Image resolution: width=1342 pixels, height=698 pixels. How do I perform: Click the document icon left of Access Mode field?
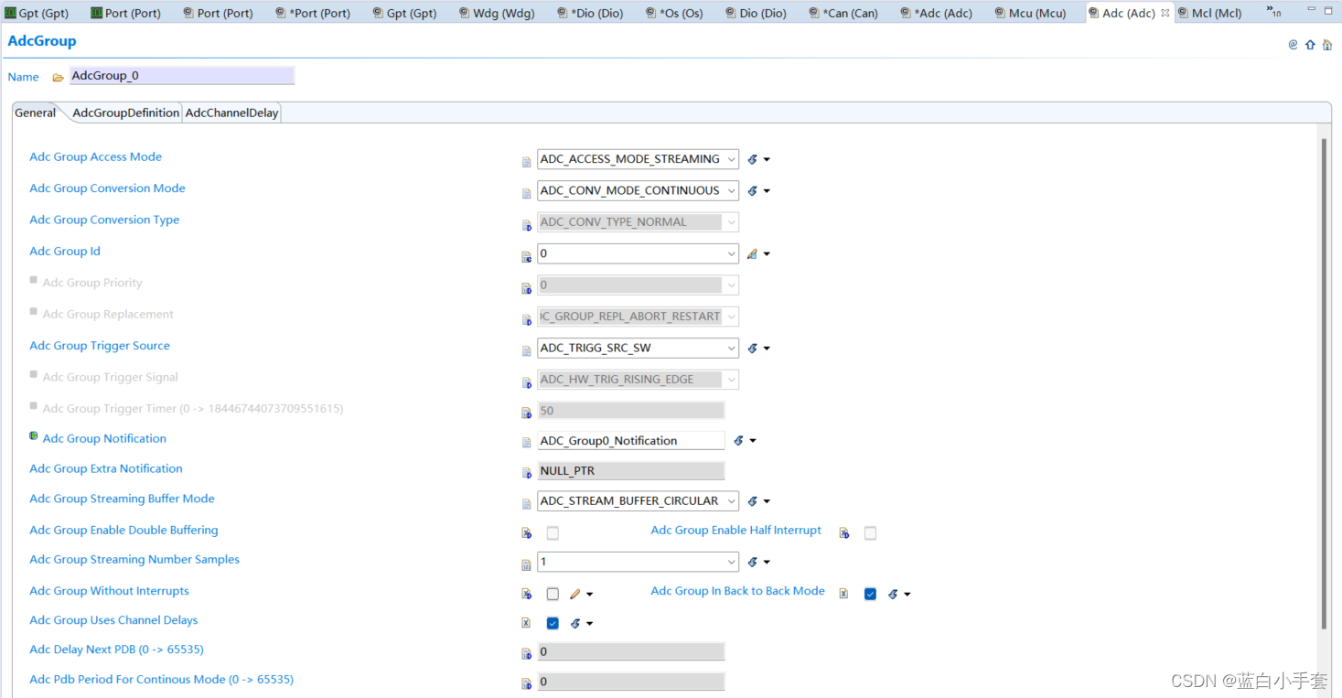click(526, 162)
